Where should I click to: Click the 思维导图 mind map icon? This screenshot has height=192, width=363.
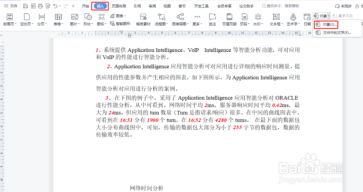pyautogui.click(x=180, y=17)
